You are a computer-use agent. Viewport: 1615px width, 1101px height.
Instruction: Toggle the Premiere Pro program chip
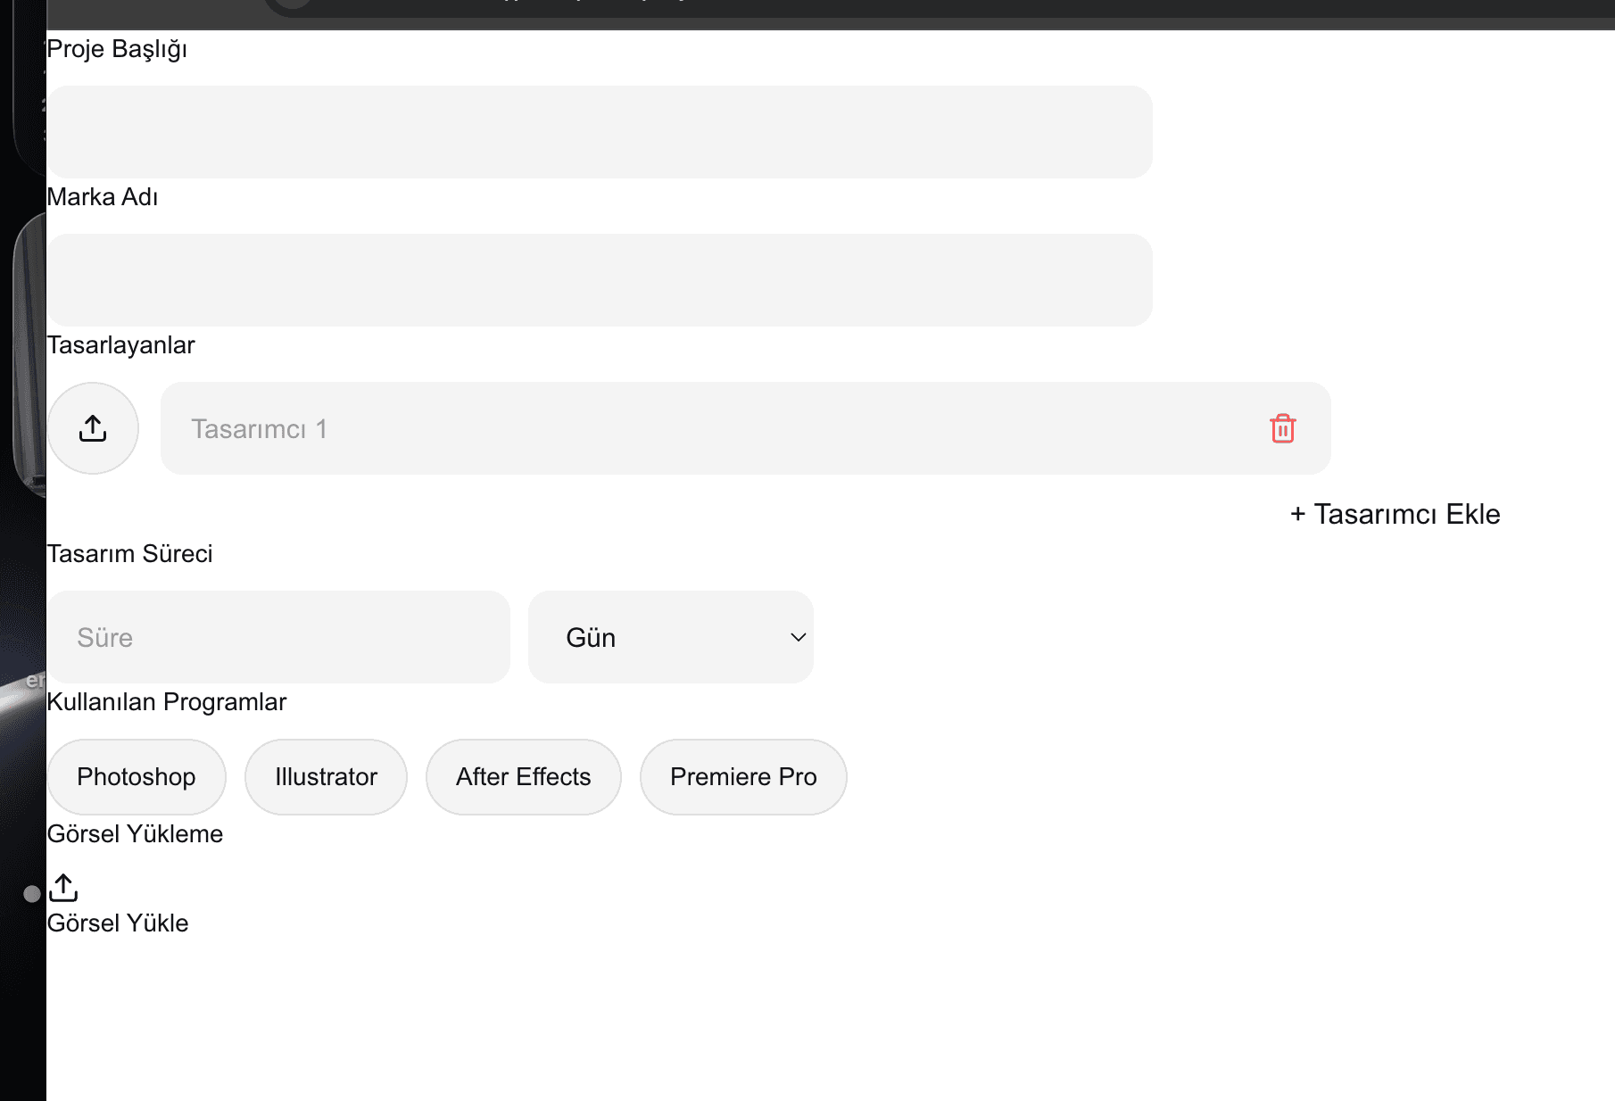[x=743, y=776]
